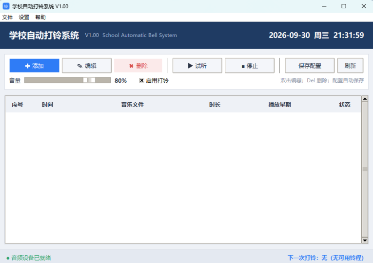The width and height of the screenshot is (373, 263).
Task: Open the 文件 menu
Action: [x=7, y=18]
